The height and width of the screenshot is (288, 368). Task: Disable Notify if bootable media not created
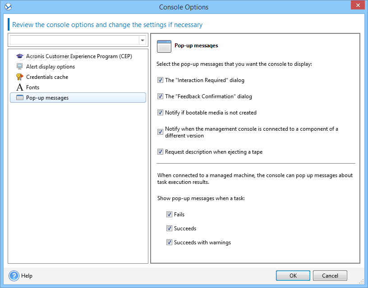[160, 113]
